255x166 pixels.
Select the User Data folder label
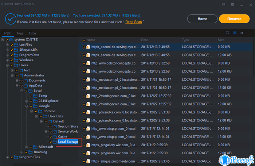56,116
